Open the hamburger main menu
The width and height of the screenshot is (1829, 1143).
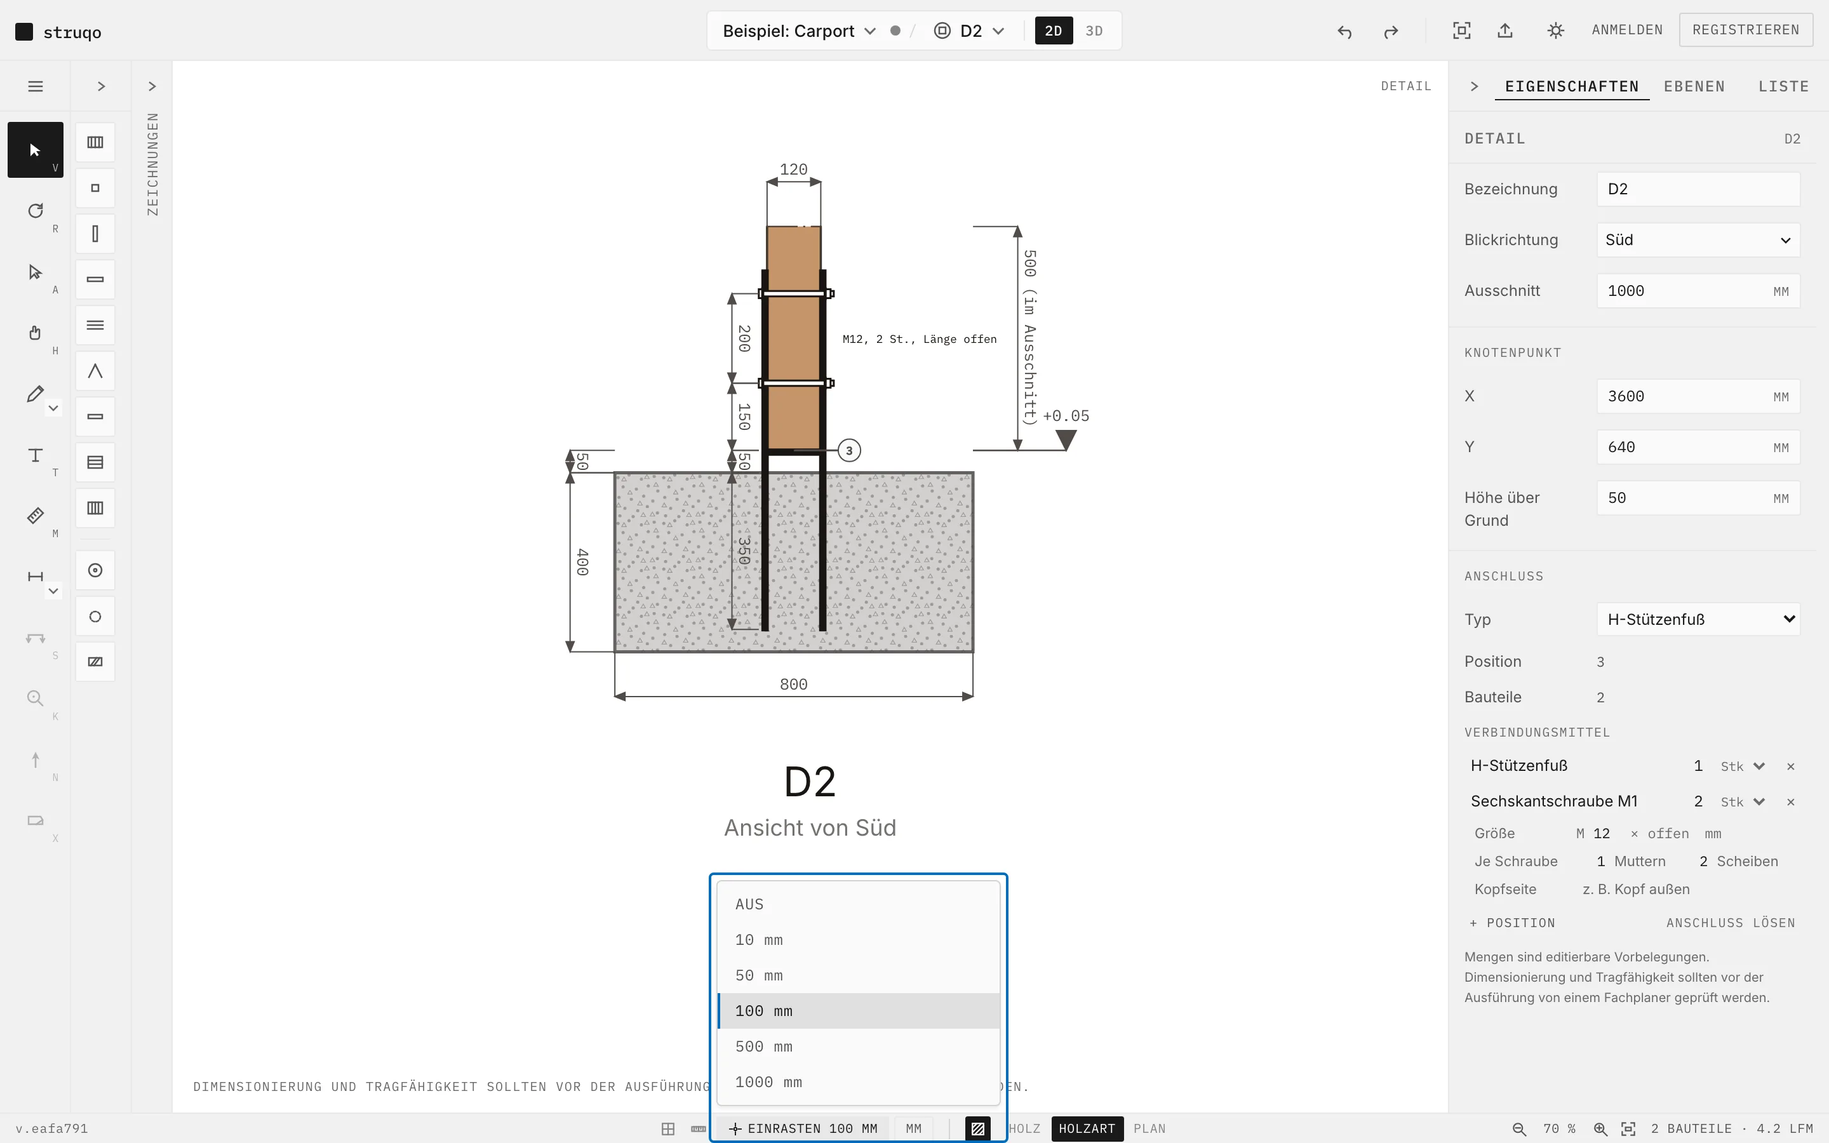pos(35,86)
